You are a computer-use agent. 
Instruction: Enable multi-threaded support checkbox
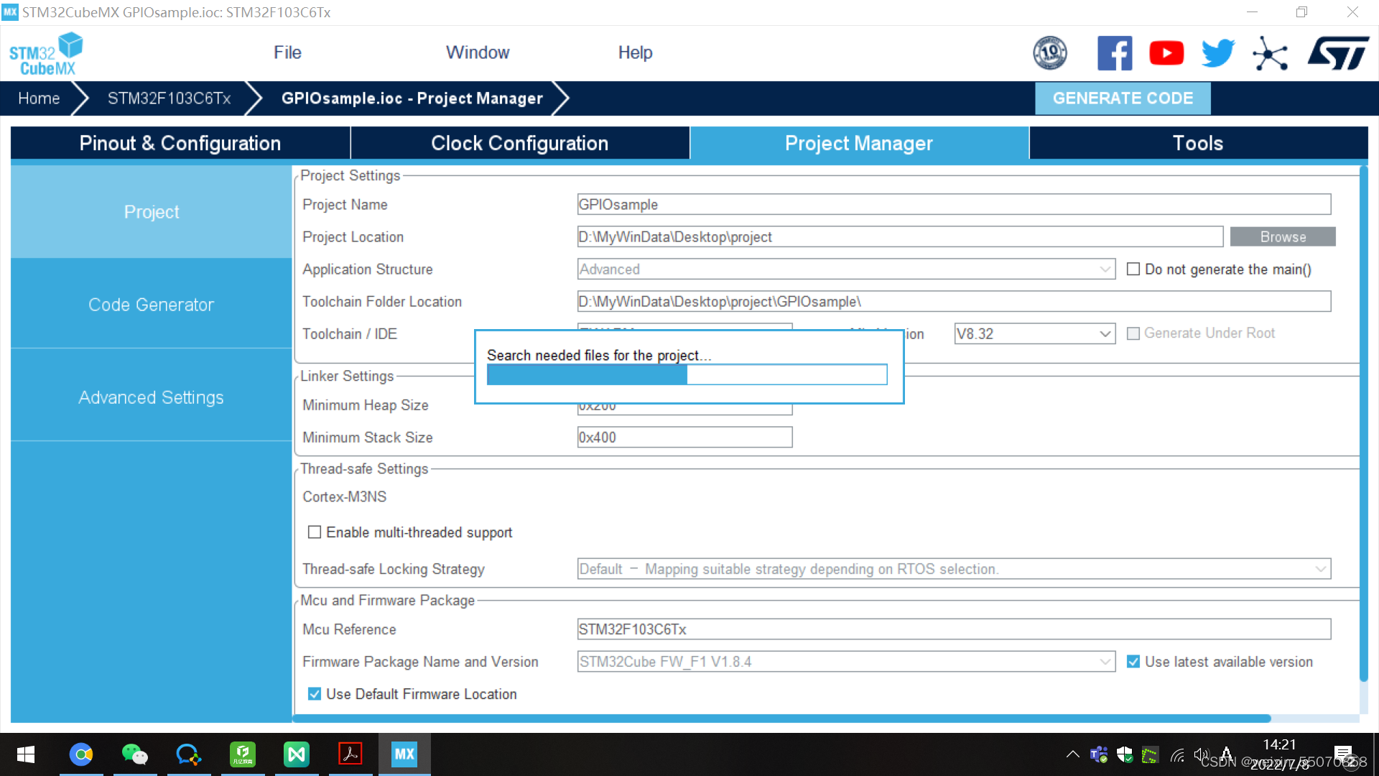(x=315, y=532)
